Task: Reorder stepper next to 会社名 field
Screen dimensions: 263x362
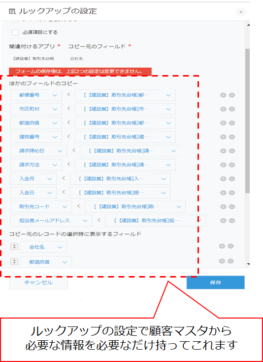Action: (14, 246)
